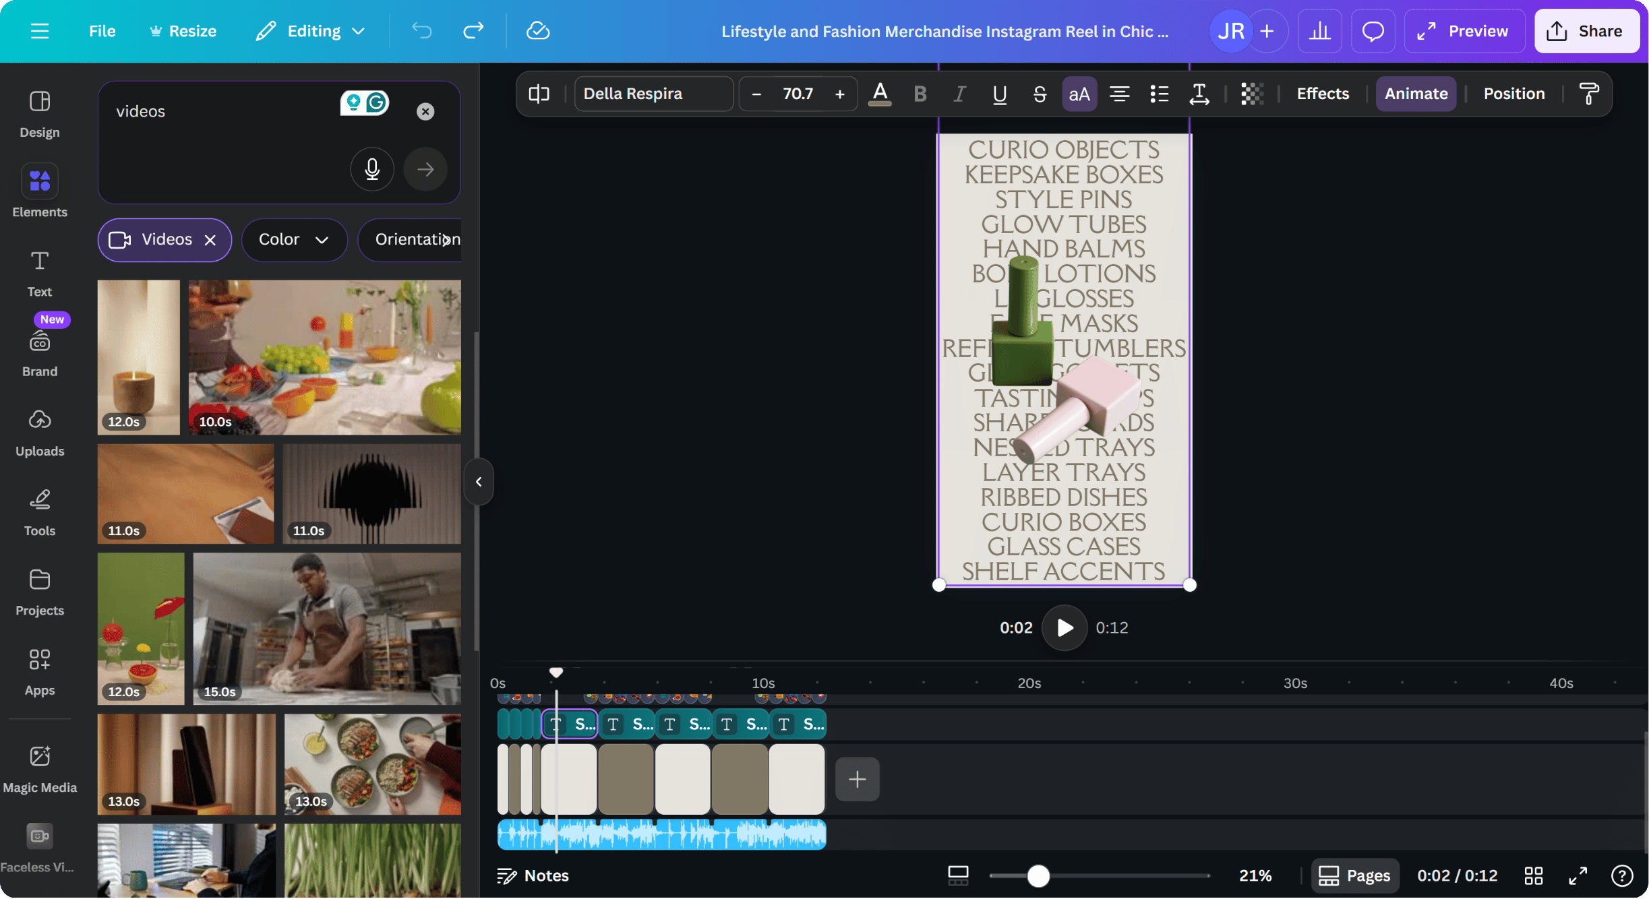Open the File menu
Viewport: 1649px width, 899px height.
pyautogui.click(x=102, y=31)
